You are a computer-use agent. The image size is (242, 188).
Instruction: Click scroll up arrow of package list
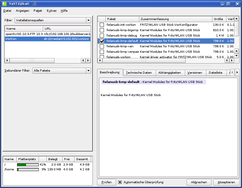click(237, 19)
